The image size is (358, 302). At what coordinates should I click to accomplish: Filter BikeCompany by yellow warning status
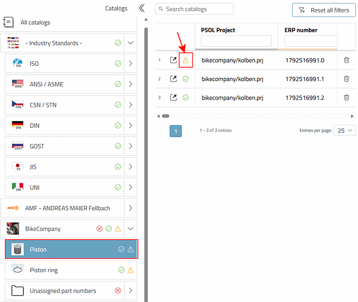click(118, 229)
